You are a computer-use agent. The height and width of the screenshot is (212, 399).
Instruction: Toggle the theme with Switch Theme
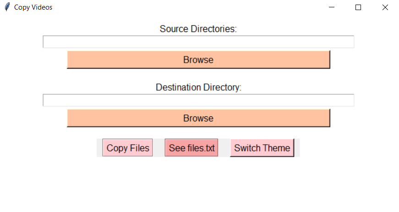pyautogui.click(x=262, y=148)
